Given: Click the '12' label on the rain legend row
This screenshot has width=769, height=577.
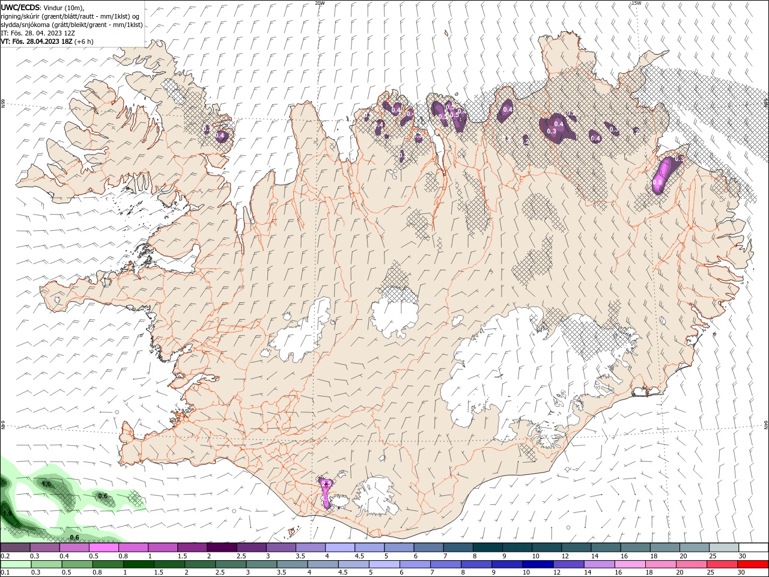Looking at the screenshot, I should [x=556, y=573].
